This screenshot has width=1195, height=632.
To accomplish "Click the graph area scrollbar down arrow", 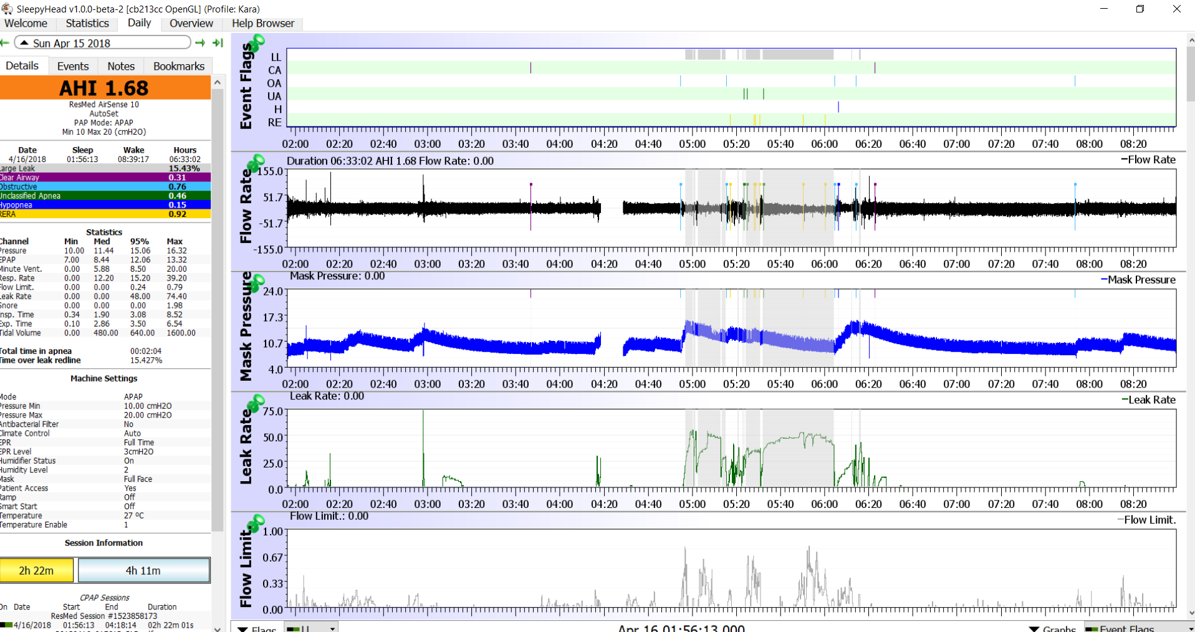I will [1190, 614].
